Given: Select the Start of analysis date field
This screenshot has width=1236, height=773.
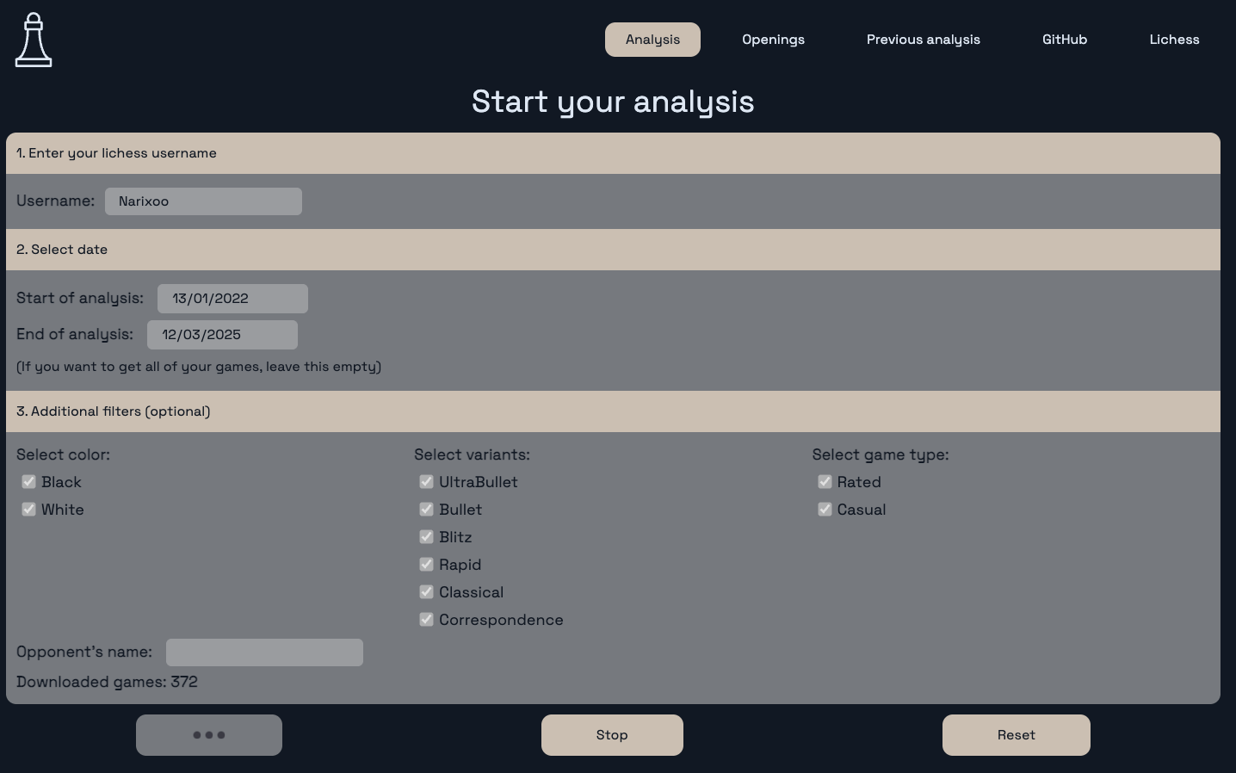Looking at the screenshot, I should pos(232,299).
